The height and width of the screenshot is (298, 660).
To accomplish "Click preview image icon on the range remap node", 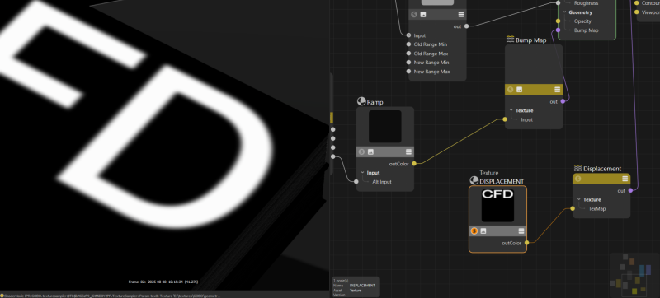I will point(423,14).
